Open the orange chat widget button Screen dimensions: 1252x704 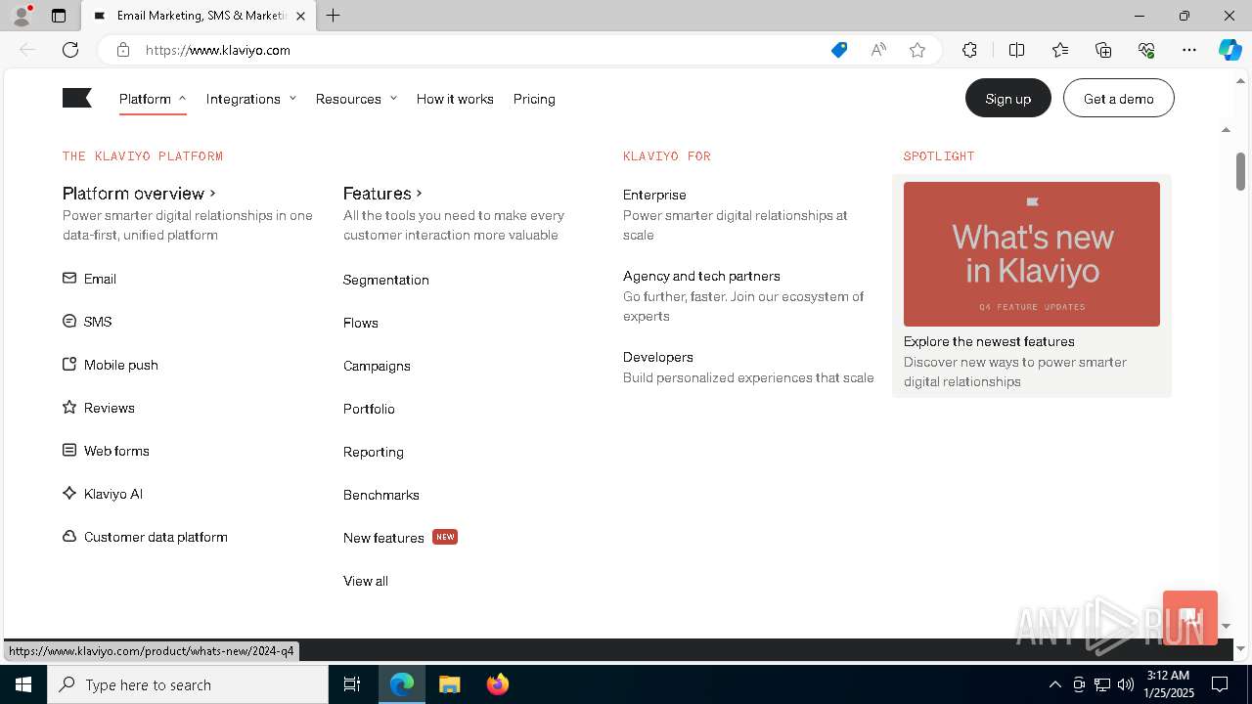[x=1190, y=617]
